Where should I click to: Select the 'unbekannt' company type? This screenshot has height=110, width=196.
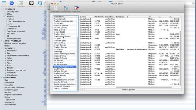point(9,102)
